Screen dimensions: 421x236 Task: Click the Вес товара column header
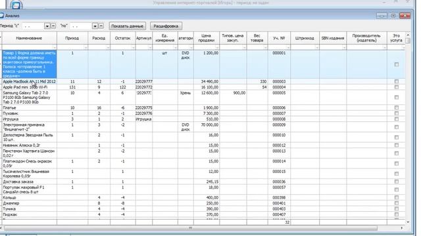tap(257, 38)
